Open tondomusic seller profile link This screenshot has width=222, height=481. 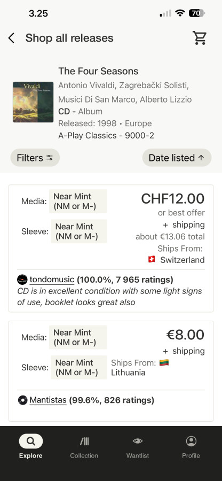[52, 280]
